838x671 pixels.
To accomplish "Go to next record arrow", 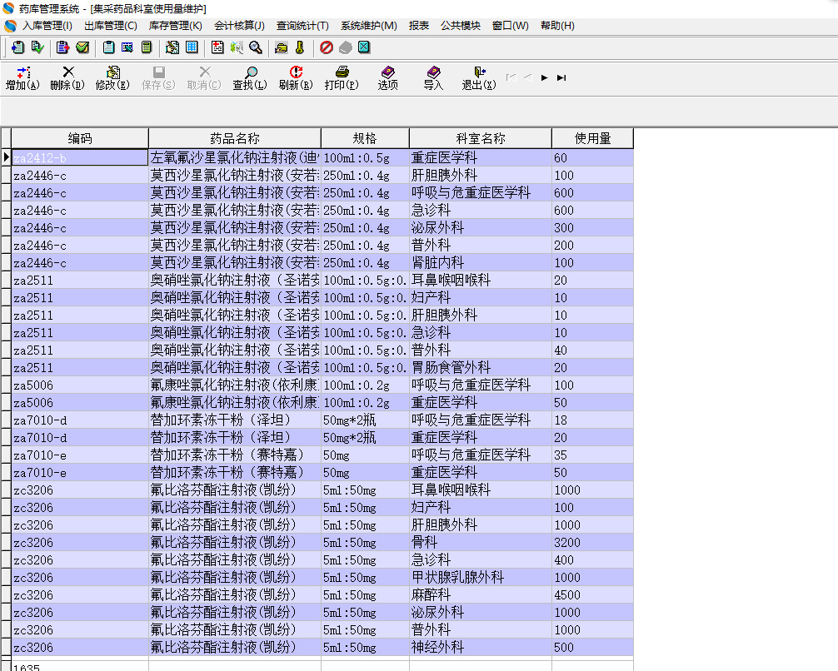I will tap(544, 78).
